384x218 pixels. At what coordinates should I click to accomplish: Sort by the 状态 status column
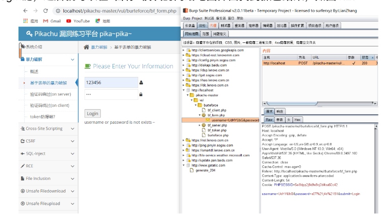click(368, 57)
